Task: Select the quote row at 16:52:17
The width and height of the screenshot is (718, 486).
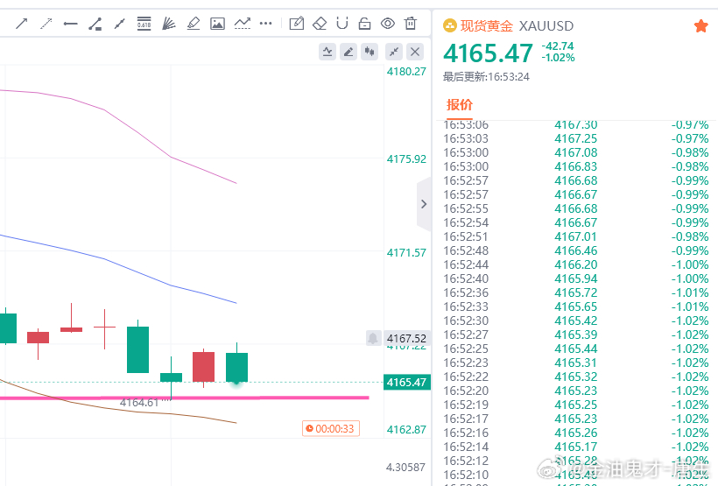Action: [x=576, y=419]
